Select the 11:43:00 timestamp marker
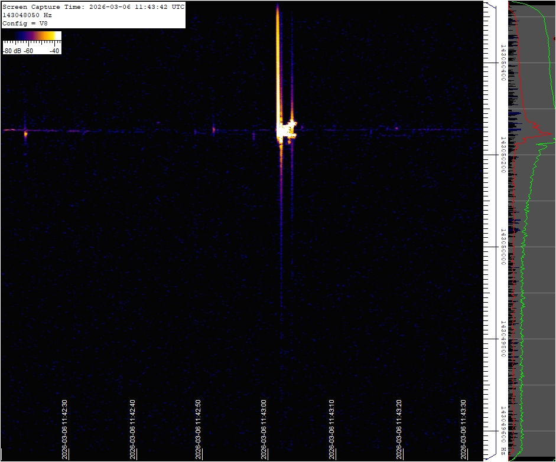556x462 pixels. (x=265, y=428)
